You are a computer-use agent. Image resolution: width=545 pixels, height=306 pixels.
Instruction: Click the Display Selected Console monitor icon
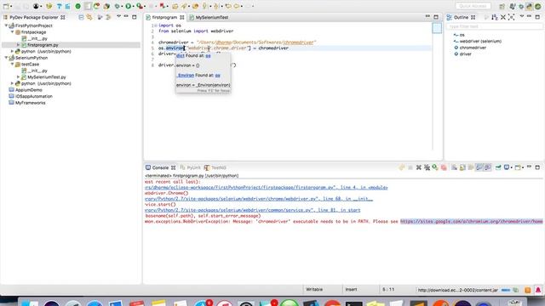[x=507, y=167]
